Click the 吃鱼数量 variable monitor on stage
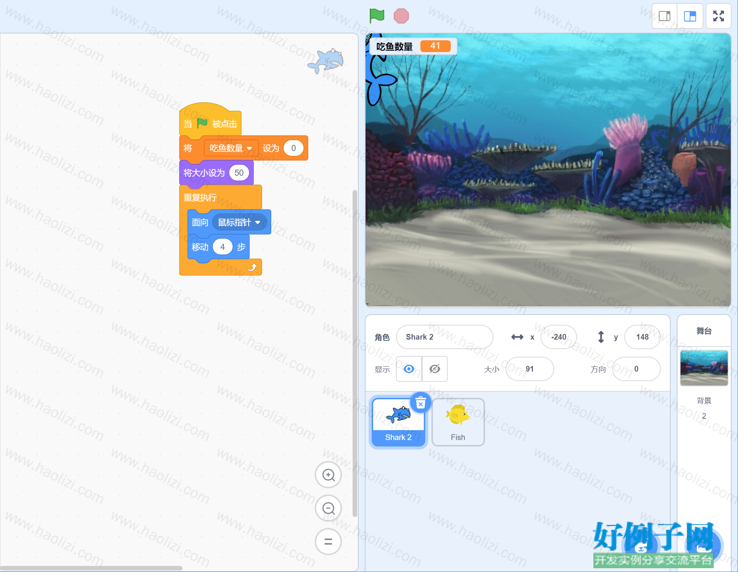The width and height of the screenshot is (738, 572). [413, 46]
